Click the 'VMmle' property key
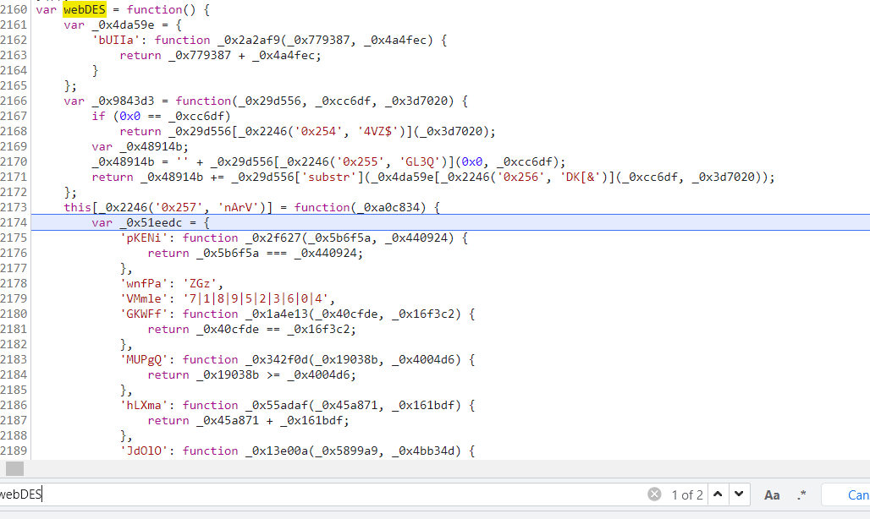This screenshot has height=519, width=870. pyautogui.click(x=144, y=298)
